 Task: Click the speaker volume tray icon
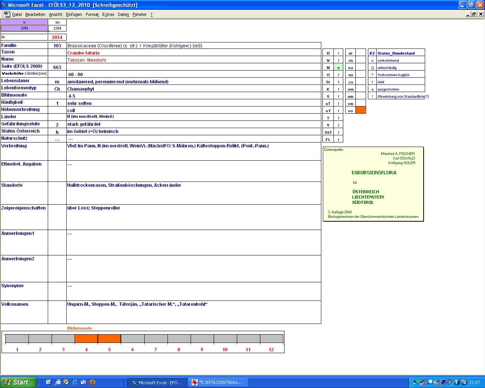[450, 382]
